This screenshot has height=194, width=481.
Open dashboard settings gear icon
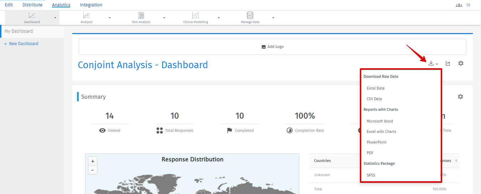pos(461,63)
